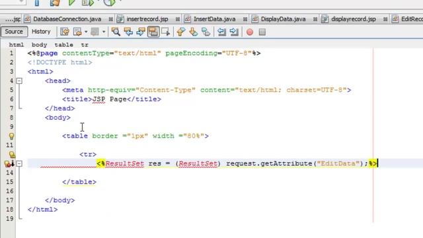This screenshot has width=423, height=238.
Task: Click the <!DOCTYPE html> line
Action: pos(60,62)
